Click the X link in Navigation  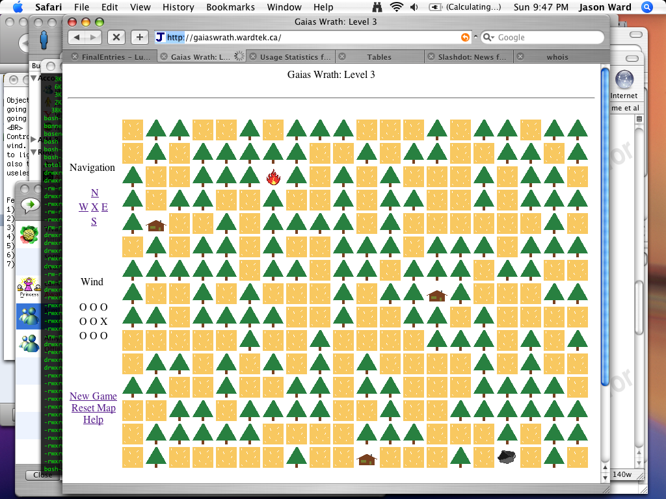95,207
